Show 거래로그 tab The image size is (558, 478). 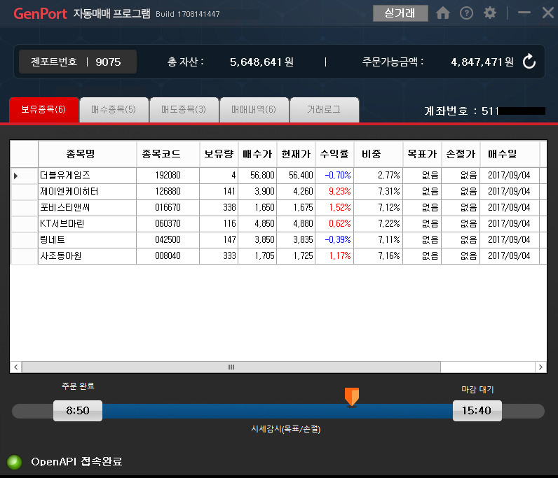pos(324,109)
